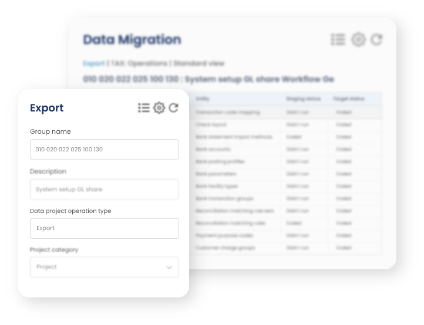424x325 pixels.
Task: Select the Bank parameters row
Action: (285, 174)
